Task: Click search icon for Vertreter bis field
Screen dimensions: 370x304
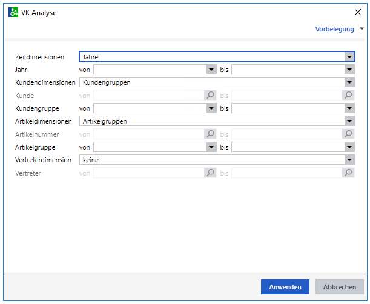Action: pos(348,173)
